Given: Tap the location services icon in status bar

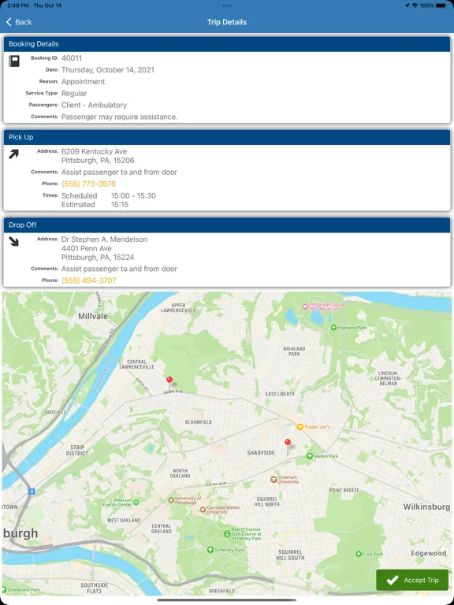Looking at the screenshot, I should 407,6.
